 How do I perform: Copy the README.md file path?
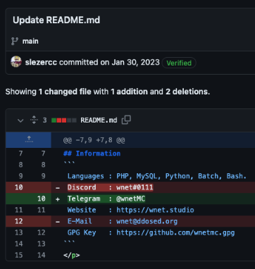pyautogui.click(x=126, y=120)
